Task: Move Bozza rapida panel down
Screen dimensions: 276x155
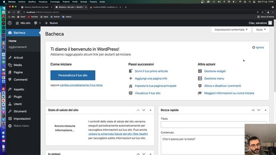Action: [x=259, y=110]
